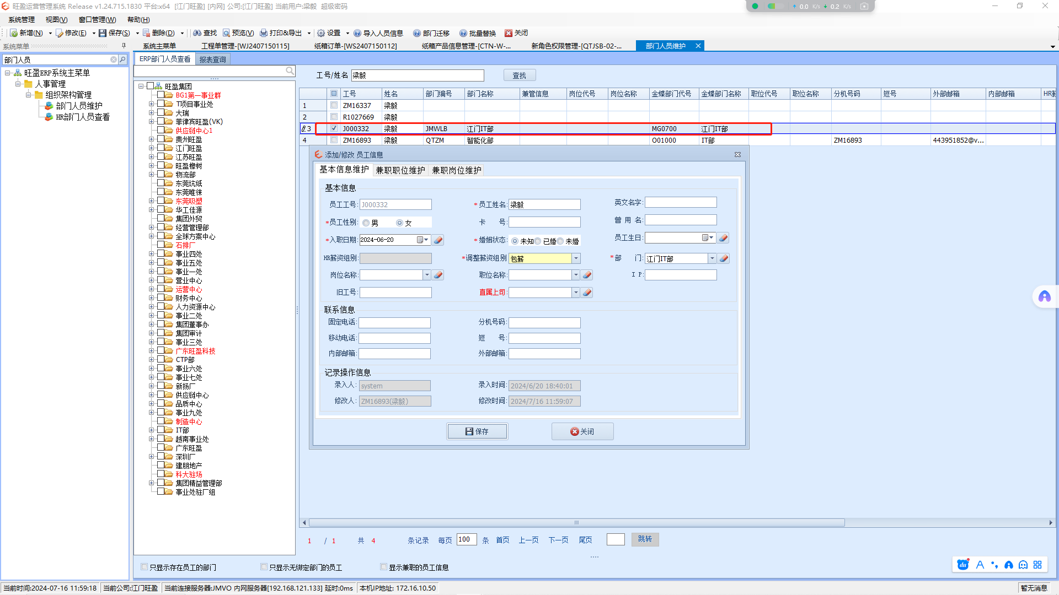Image resolution: width=1059 pixels, height=595 pixels.
Task: Click 批量替换 toolbar icon
Action: coord(463,33)
